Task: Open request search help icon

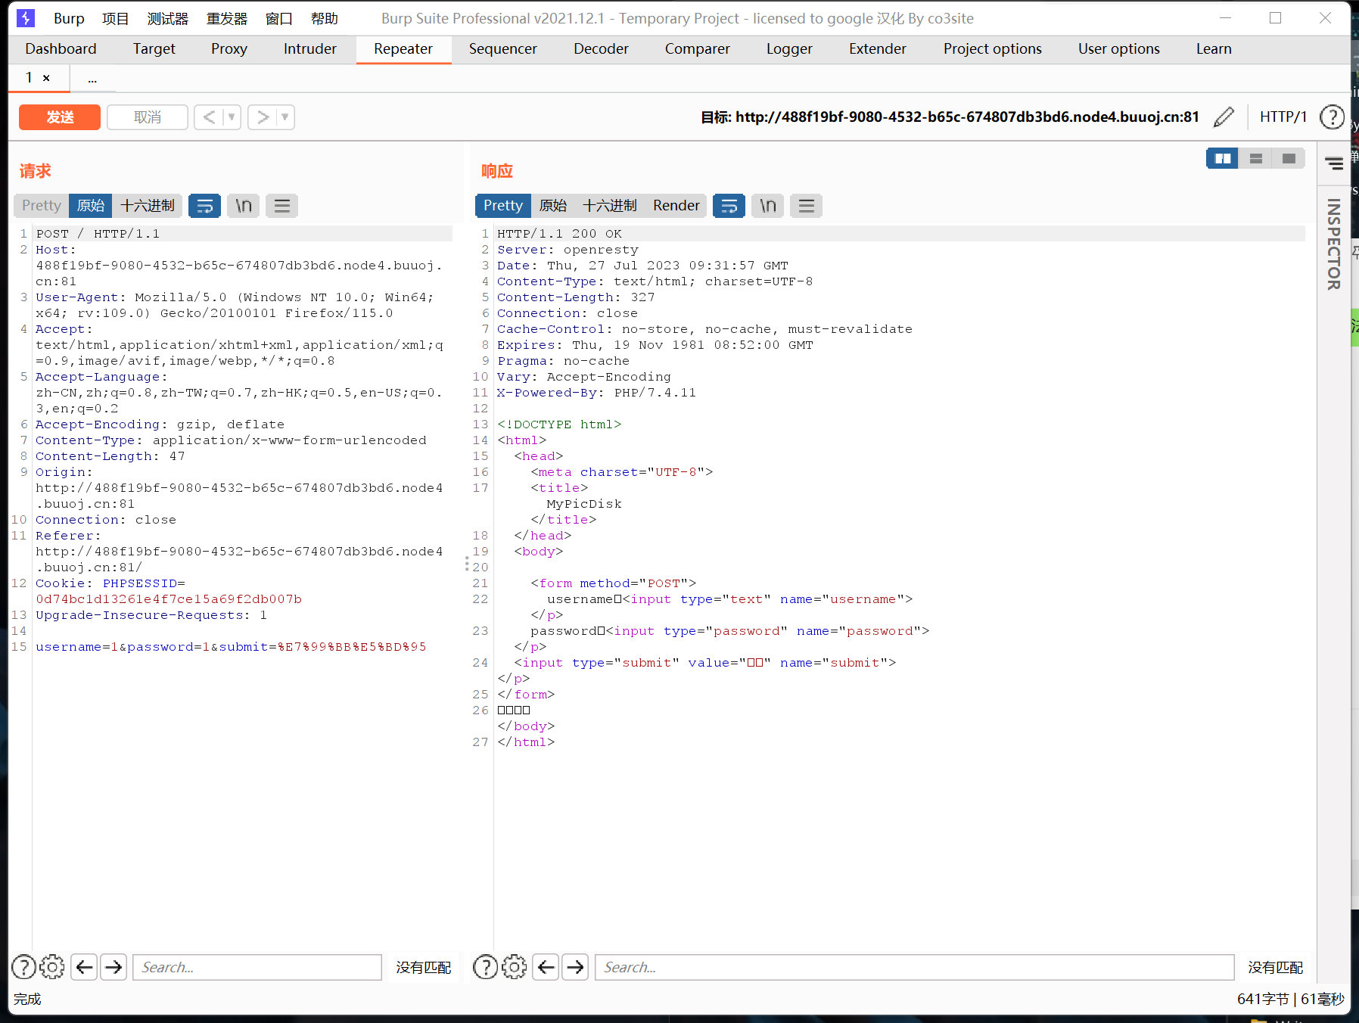Action: click(x=24, y=967)
